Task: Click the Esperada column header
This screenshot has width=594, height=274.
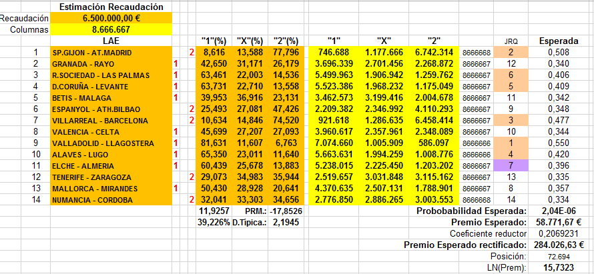Action: pyautogui.click(x=559, y=41)
